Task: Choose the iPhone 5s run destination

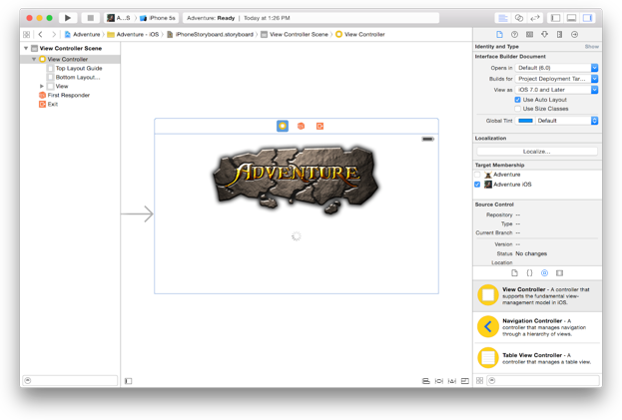Action: (x=158, y=18)
